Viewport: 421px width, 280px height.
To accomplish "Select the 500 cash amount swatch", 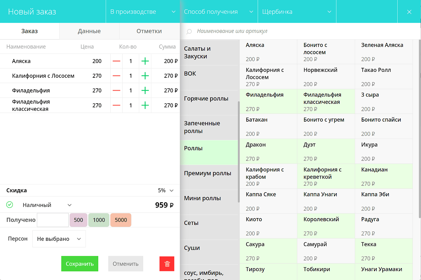I will click(x=78, y=220).
